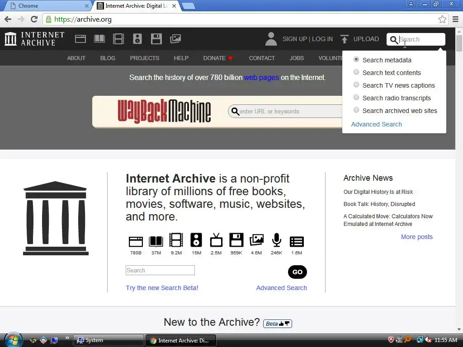
Task: Open the Software floppy icon in top navigation
Action: point(156,39)
